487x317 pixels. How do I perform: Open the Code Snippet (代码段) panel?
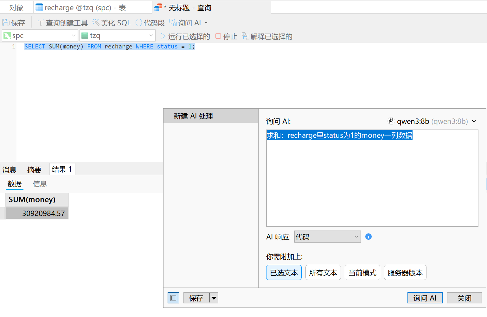click(139, 23)
